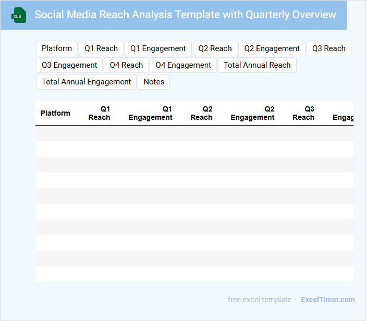Select the Q3 Reach tag

click(x=328, y=48)
